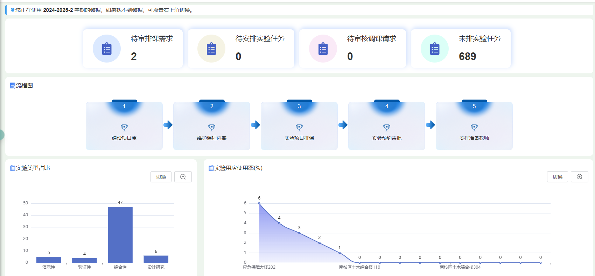Image resolution: width=595 pixels, height=276 pixels.
Task: Click the 实验用房使用率 section title icon
Action: (211, 168)
